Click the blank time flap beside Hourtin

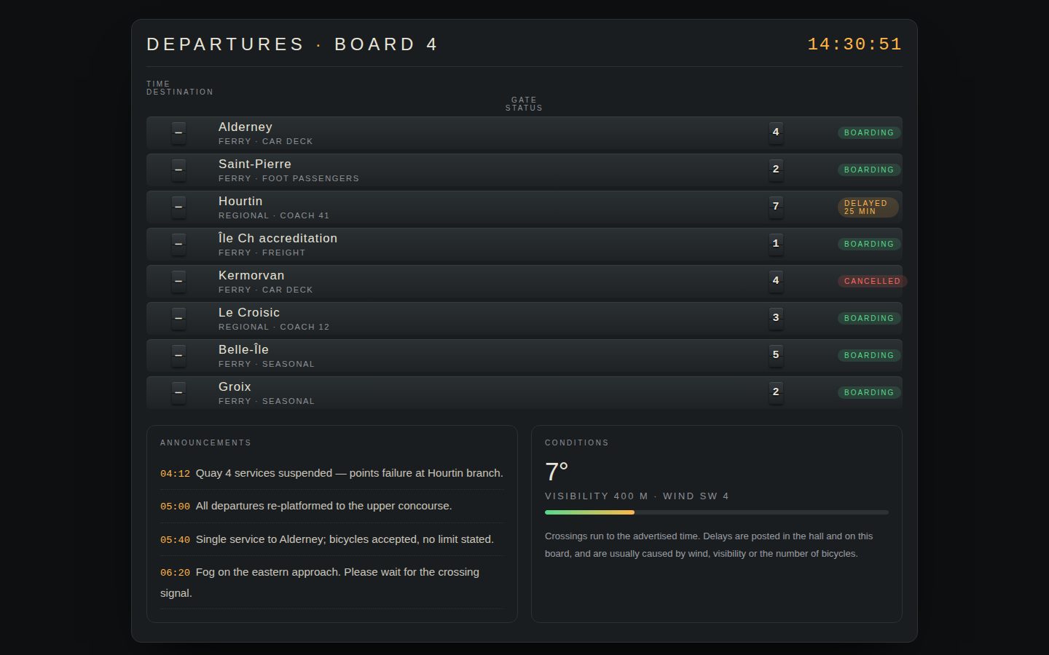tap(178, 207)
